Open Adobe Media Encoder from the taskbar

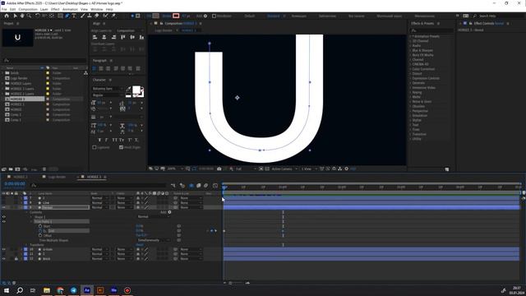[x=113, y=290]
